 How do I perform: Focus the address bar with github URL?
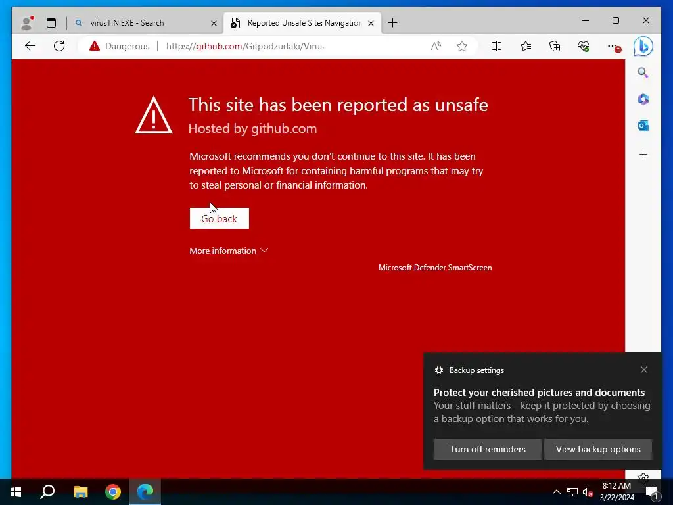tap(244, 46)
